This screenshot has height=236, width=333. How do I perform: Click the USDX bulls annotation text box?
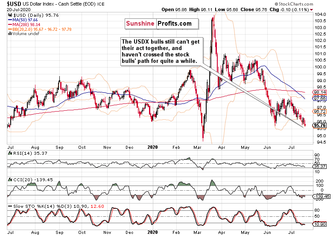(162, 51)
